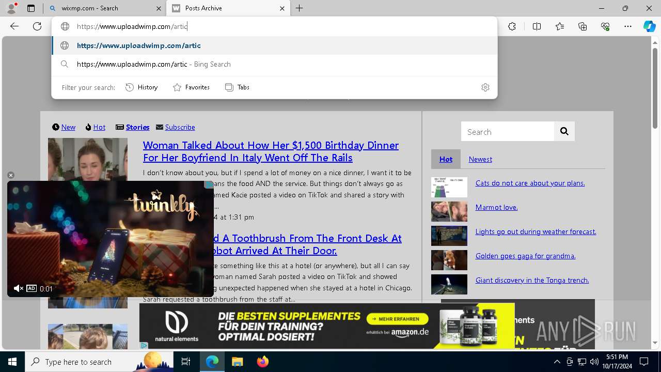Click the AdChoices icon on banner
The image size is (661, 372).
point(144,345)
